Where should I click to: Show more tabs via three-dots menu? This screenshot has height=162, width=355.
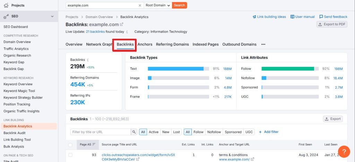pyautogui.click(x=263, y=45)
